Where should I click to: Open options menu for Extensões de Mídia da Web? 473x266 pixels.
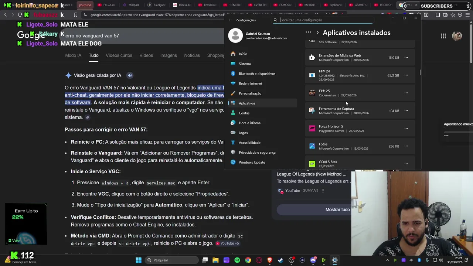(406, 58)
